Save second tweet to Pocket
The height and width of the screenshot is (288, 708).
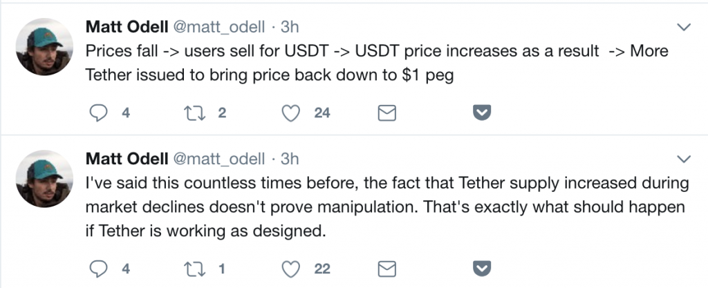click(x=482, y=269)
